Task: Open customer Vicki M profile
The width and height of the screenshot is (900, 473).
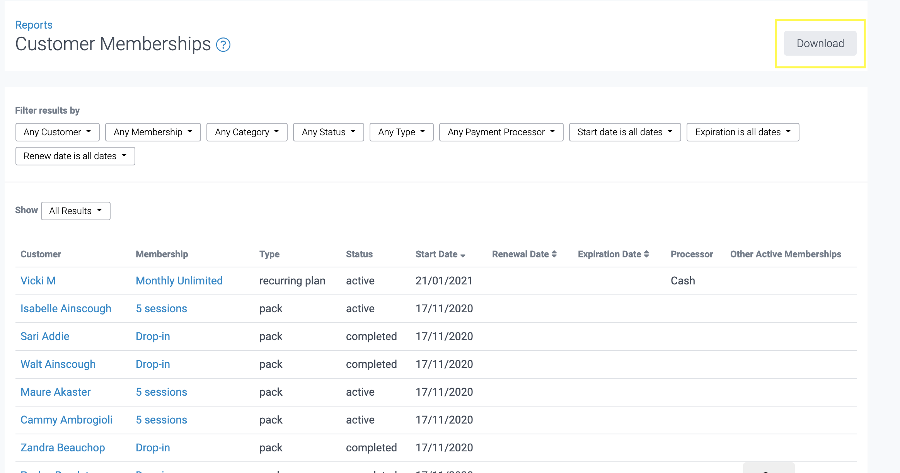Action: (x=38, y=281)
